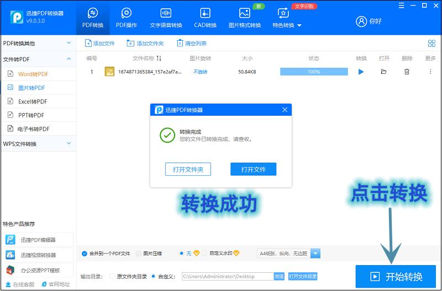Open the 图片格式转换 tab
442x291 pixels.
click(x=245, y=18)
